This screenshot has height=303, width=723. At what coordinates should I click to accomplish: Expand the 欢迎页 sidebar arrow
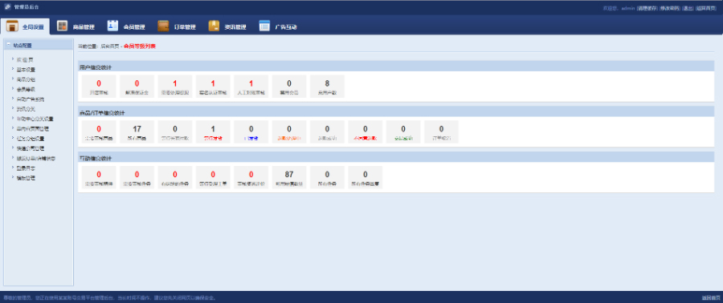click(12, 59)
